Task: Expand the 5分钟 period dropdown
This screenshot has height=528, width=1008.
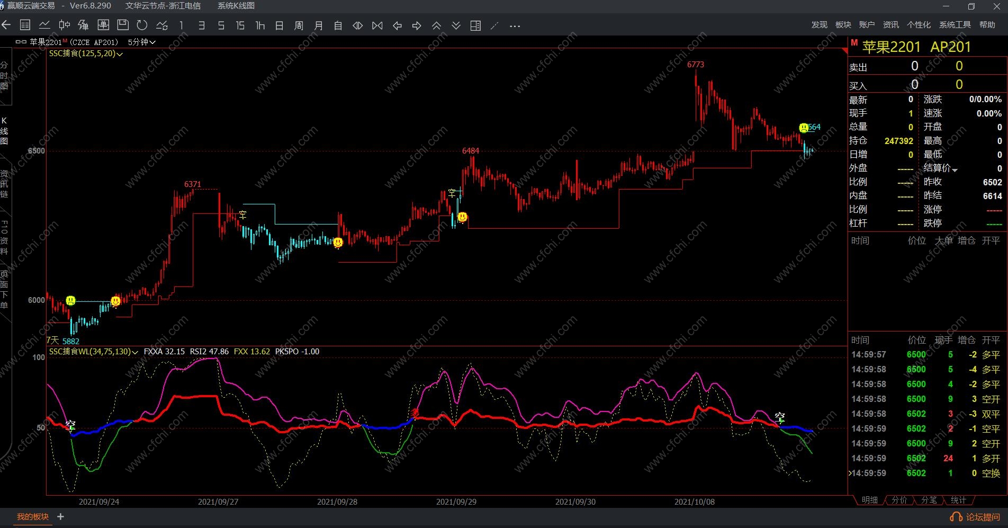Action: click(142, 42)
